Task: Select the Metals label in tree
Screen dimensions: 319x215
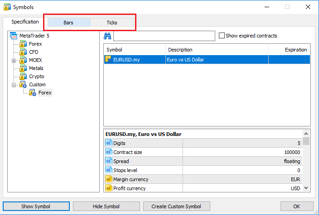Action: (x=36, y=68)
